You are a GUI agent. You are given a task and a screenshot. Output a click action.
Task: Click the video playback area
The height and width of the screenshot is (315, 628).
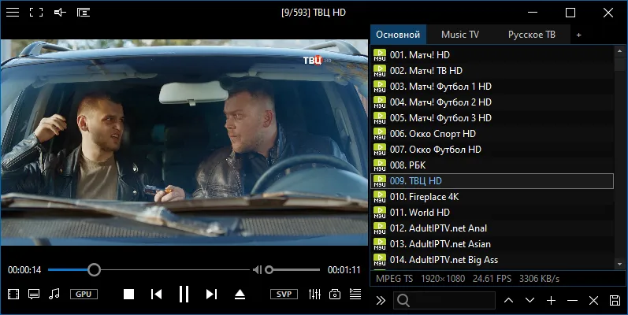[x=184, y=143]
